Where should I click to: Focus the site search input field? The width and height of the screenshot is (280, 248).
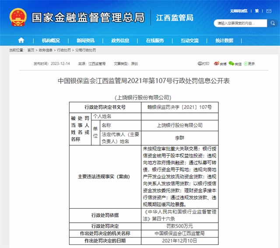click(240, 23)
